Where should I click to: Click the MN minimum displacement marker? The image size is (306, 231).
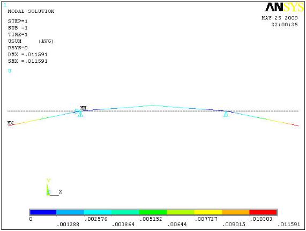pos(83,108)
